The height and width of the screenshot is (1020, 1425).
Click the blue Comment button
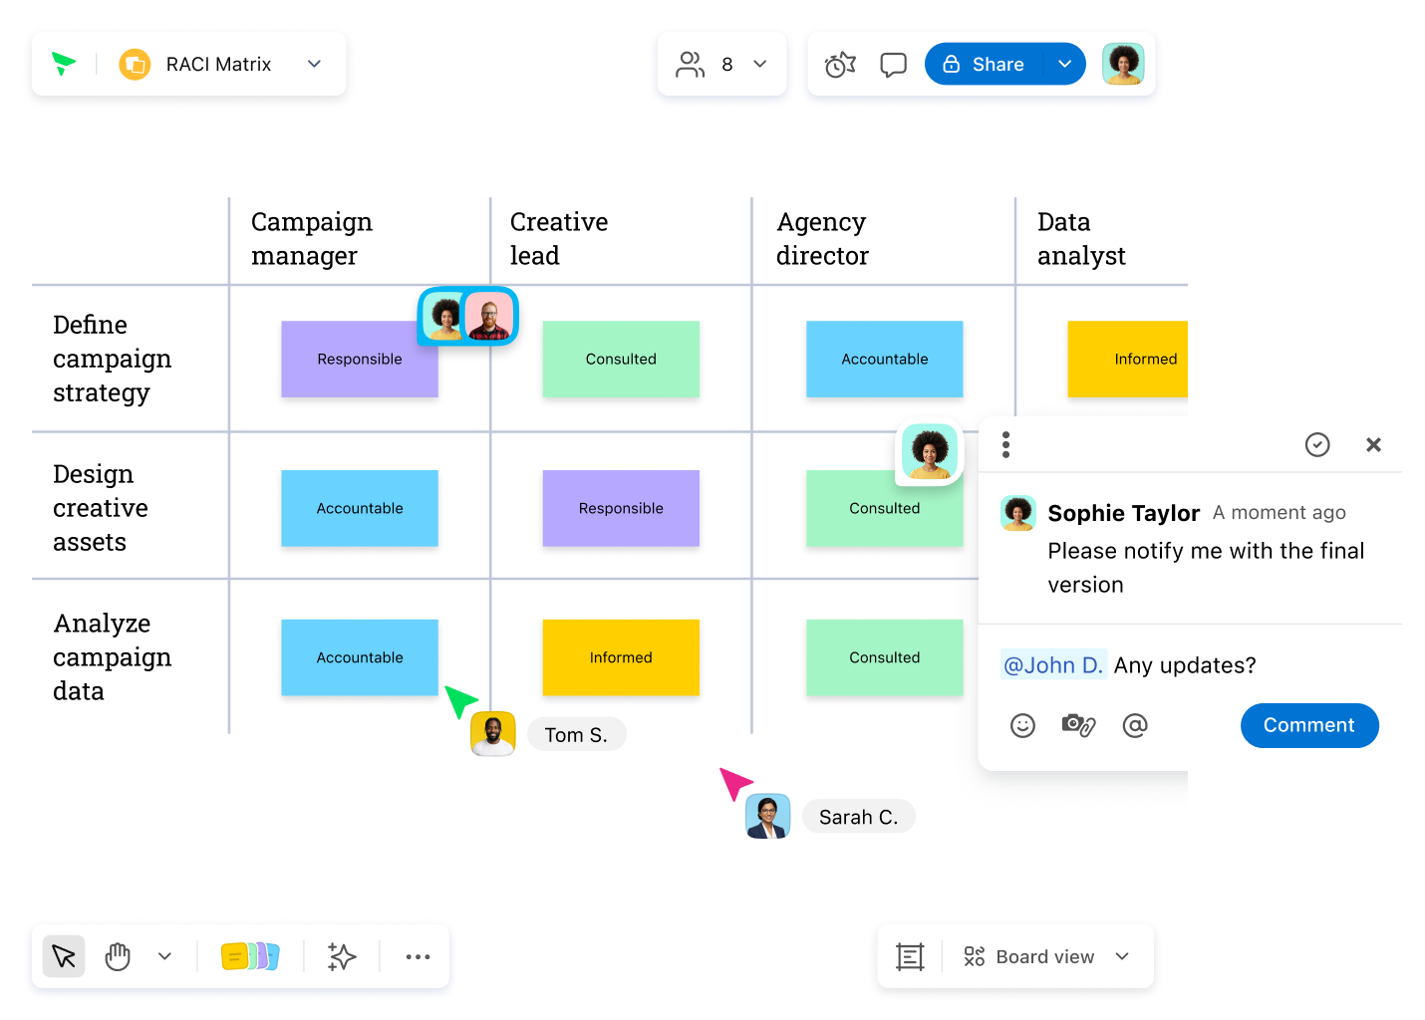[1309, 725]
